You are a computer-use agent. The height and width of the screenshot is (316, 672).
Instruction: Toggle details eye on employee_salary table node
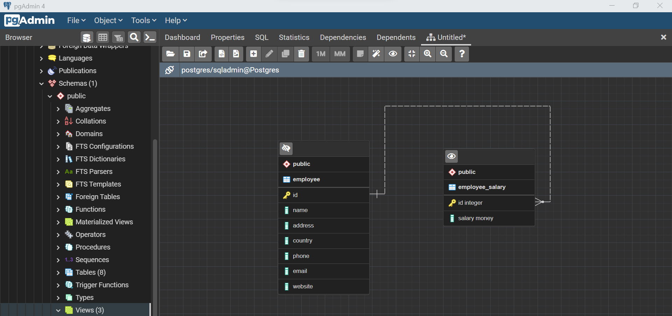coord(451,156)
